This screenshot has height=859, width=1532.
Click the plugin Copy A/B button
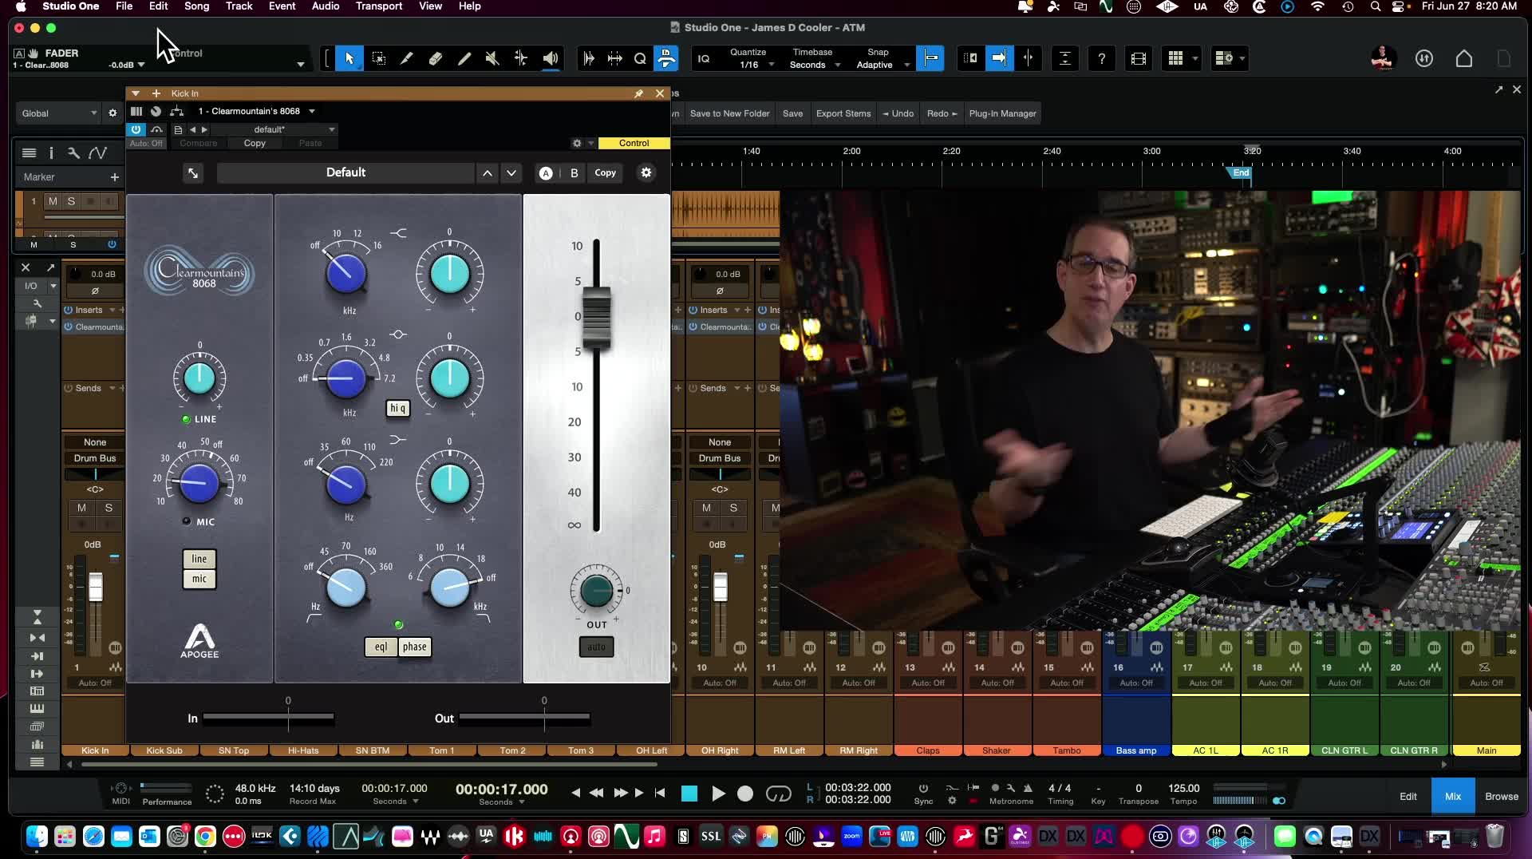pos(605,172)
